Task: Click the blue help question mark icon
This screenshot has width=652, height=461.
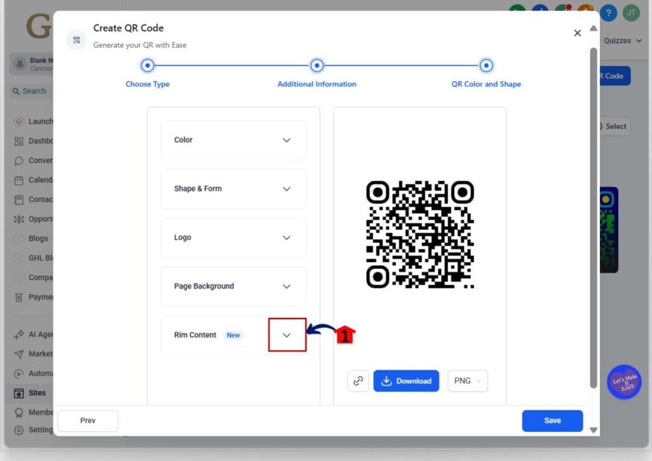Action: click(608, 13)
